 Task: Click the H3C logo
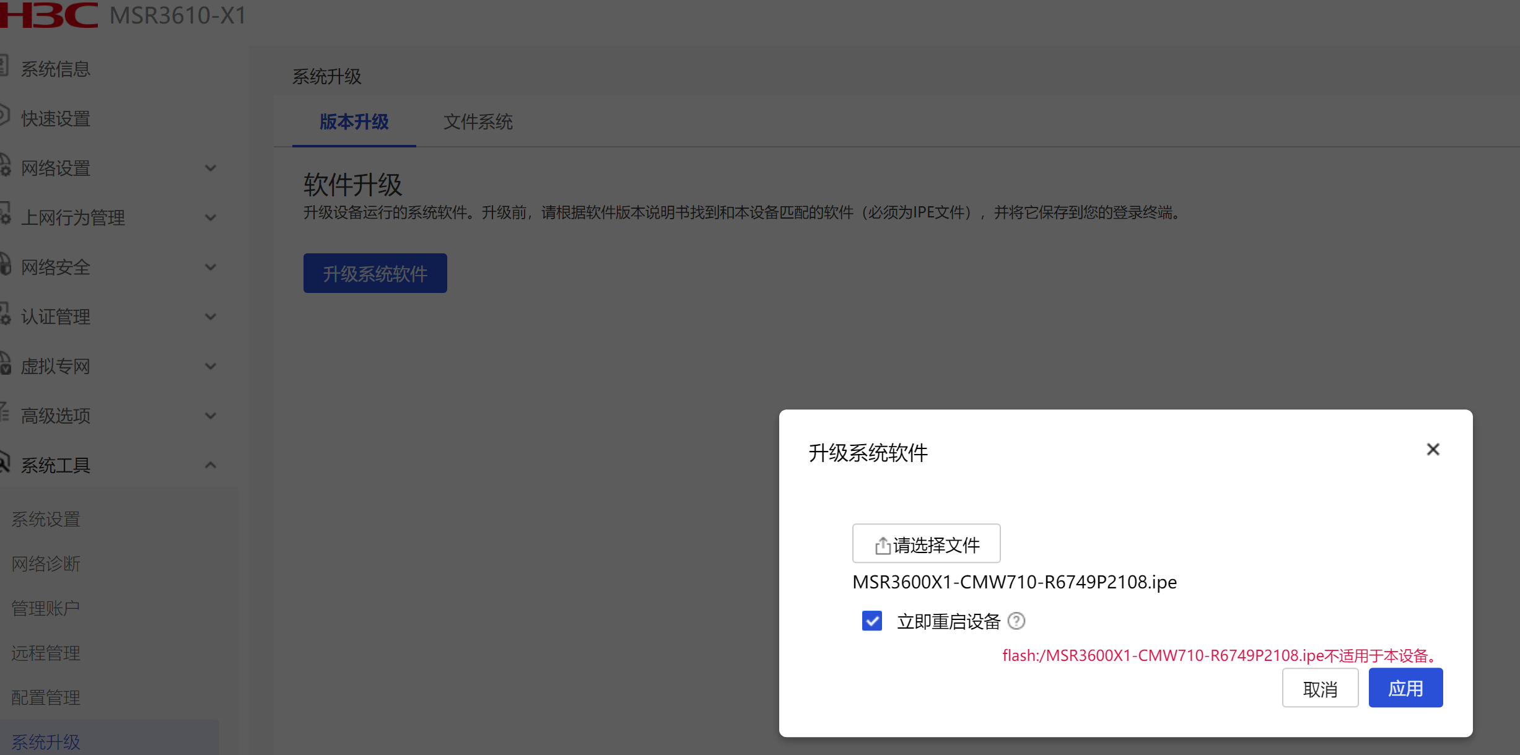click(48, 15)
